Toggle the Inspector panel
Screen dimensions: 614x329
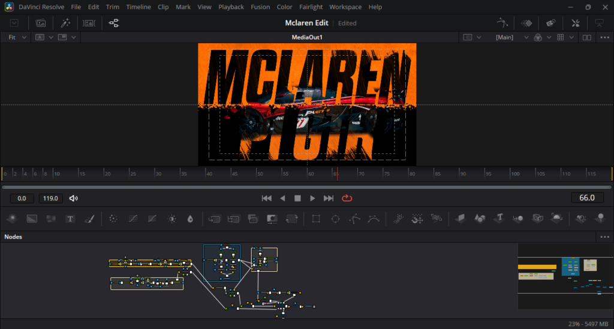(x=575, y=23)
